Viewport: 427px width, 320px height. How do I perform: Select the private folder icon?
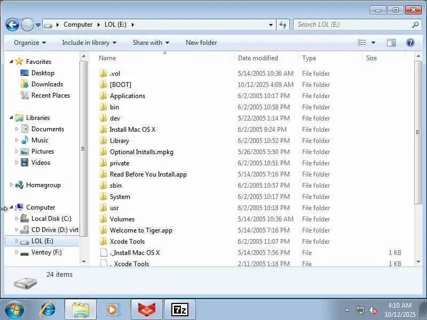tap(103, 163)
